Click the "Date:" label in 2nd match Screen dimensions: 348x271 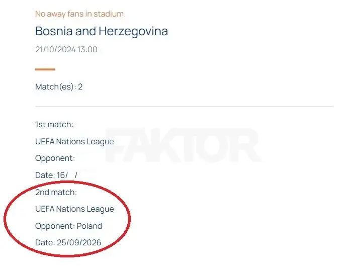(45, 243)
